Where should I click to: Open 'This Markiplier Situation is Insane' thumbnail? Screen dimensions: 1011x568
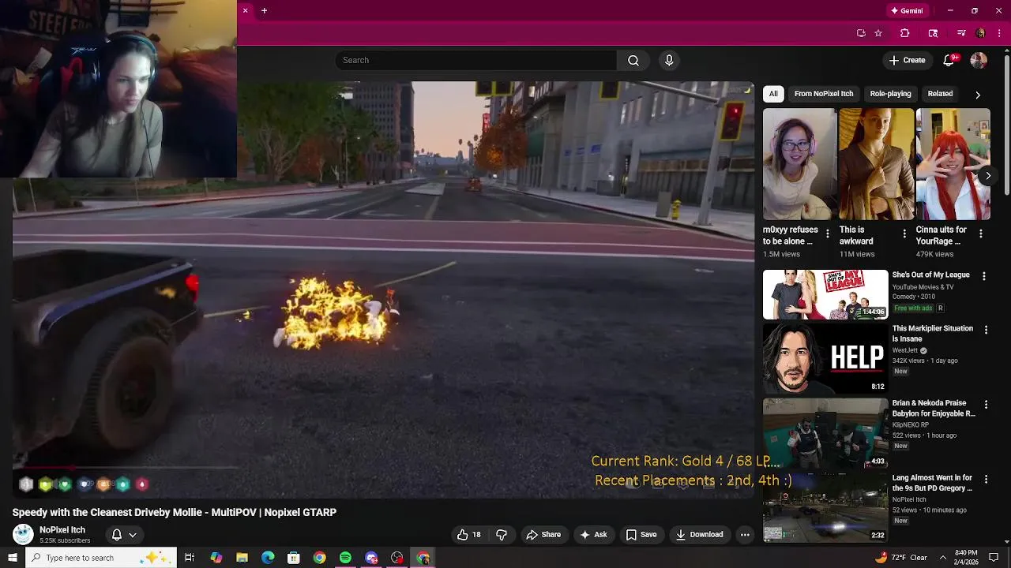tap(825, 359)
